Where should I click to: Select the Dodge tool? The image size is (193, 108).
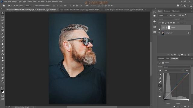[3, 61]
